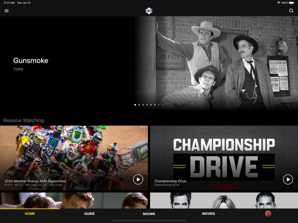Open the Gunsmoke featured title
Viewport: 298px width, 223px height.
click(31, 60)
